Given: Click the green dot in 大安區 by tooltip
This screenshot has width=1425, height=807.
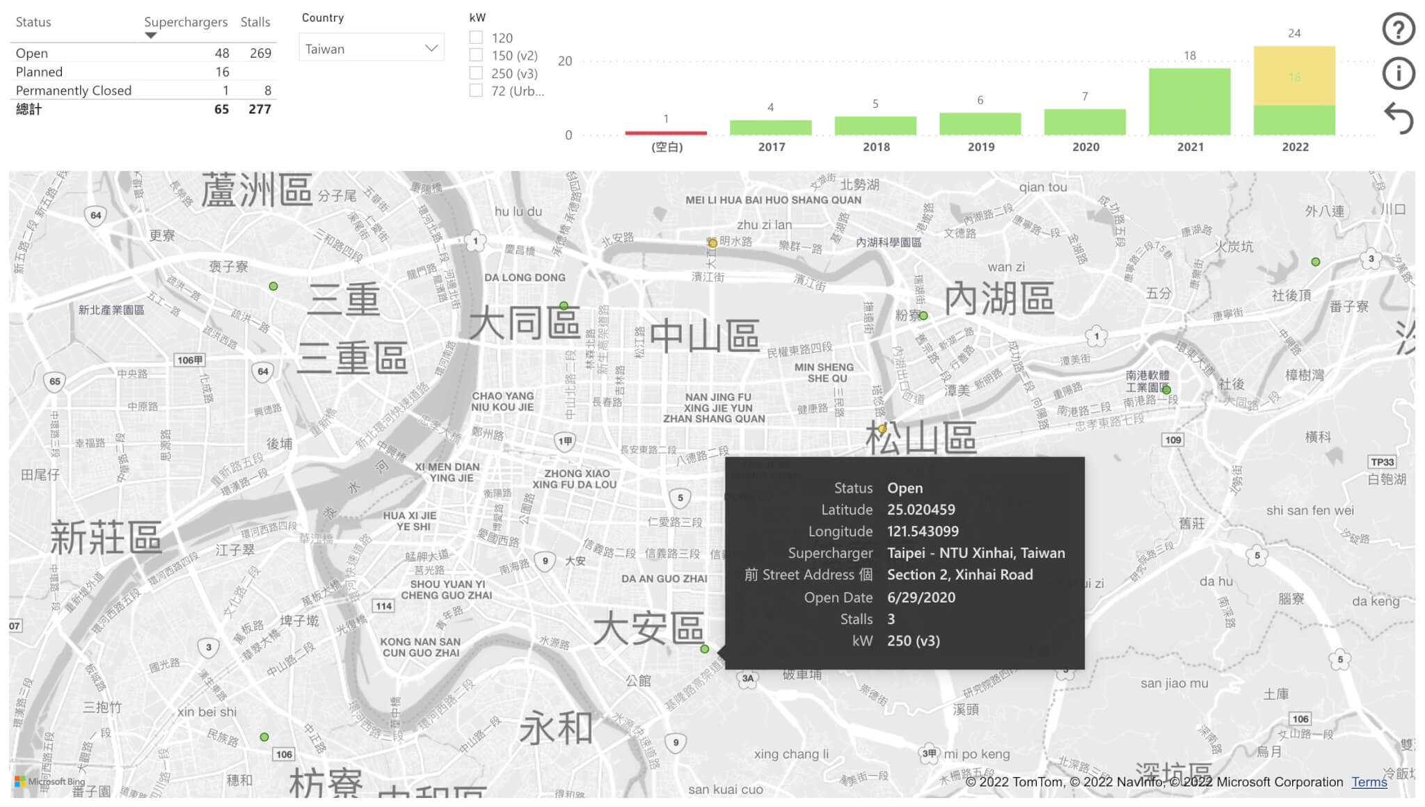Looking at the screenshot, I should coord(704,648).
